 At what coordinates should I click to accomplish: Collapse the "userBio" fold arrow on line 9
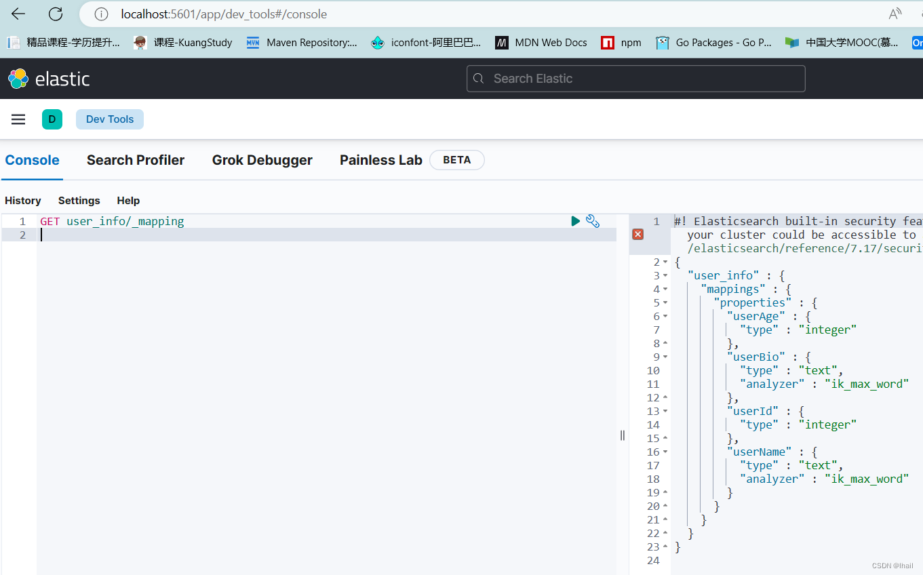(665, 357)
